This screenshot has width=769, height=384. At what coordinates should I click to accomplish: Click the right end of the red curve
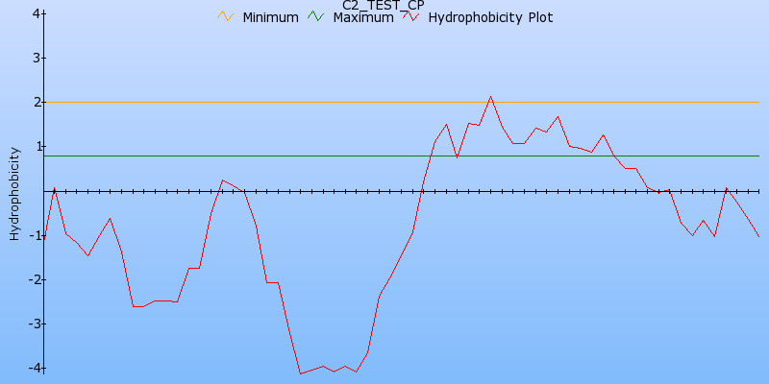[x=758, y=236]
